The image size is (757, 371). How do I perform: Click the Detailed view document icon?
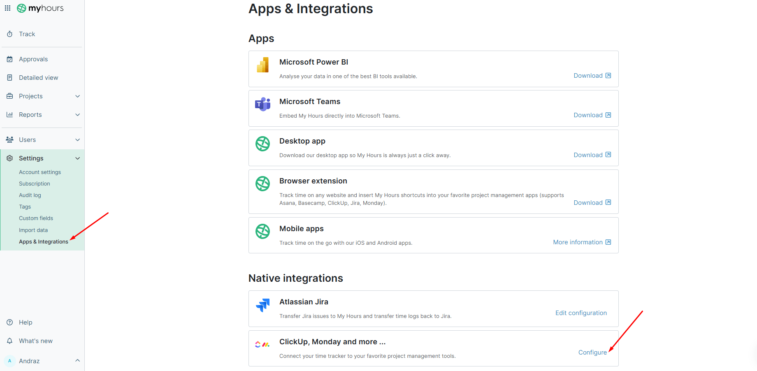(x=9, y=78)
